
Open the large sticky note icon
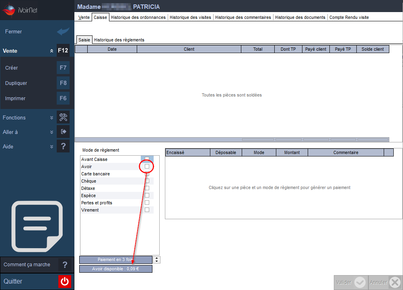click(x=37, y=226)
